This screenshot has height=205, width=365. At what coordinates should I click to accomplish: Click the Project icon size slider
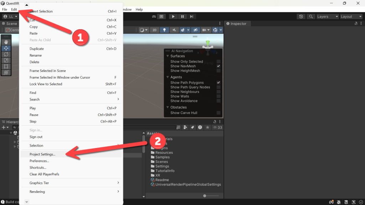211,196
